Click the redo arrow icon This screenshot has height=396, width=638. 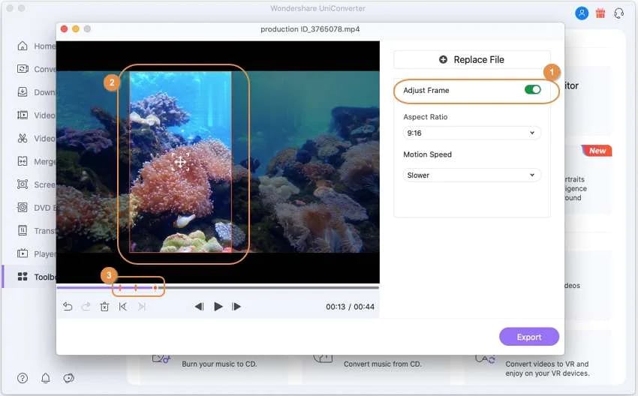click(86, 307)
